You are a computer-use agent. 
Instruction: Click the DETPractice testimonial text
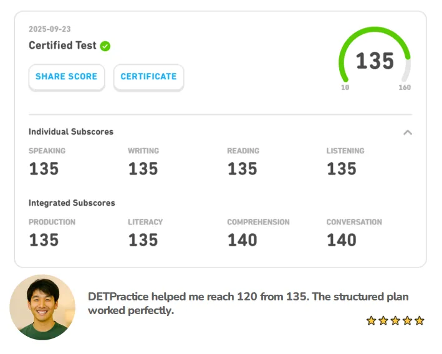pyautogui.click(x=248, y=304)
